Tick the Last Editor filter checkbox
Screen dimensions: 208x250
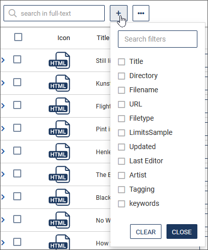(x=121, y=161)
